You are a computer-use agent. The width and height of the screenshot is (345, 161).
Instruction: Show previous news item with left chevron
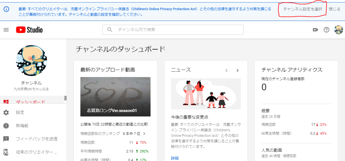point(227,70)
